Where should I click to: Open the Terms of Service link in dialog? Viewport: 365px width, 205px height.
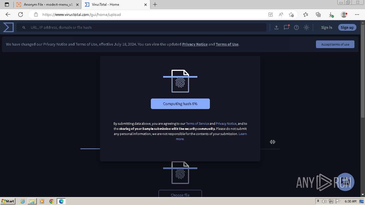point(197,124)
